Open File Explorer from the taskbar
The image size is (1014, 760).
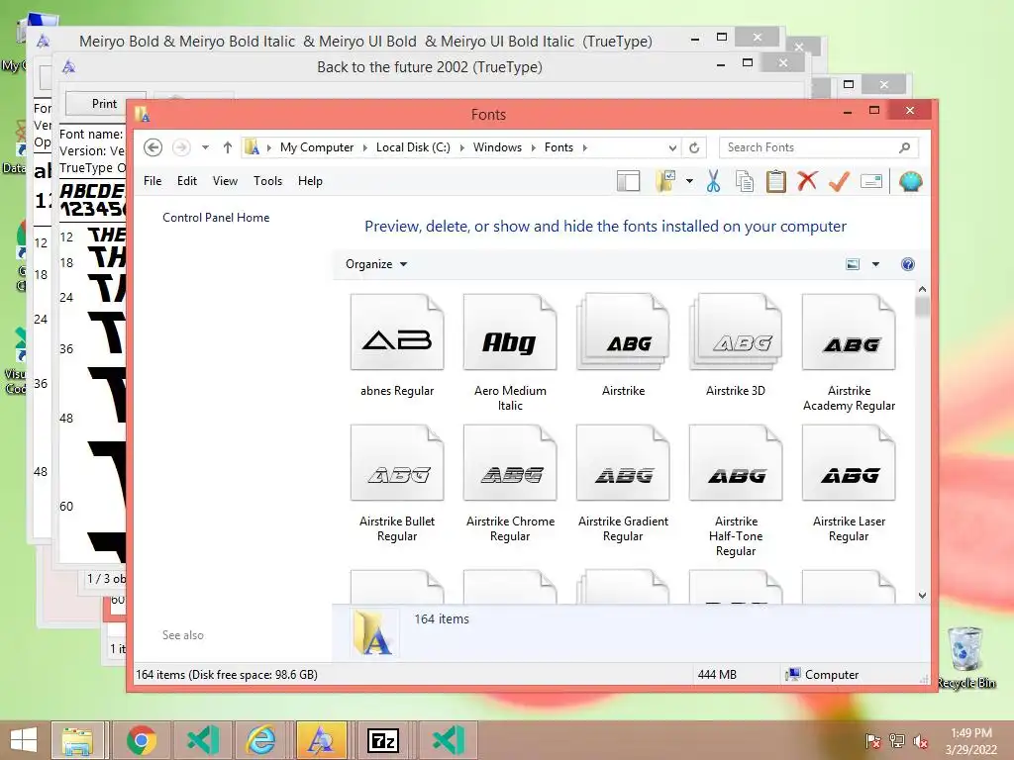(77, 740)
